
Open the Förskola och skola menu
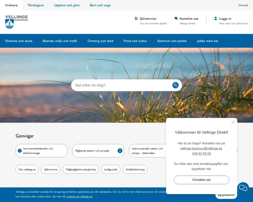click(19, 41)
